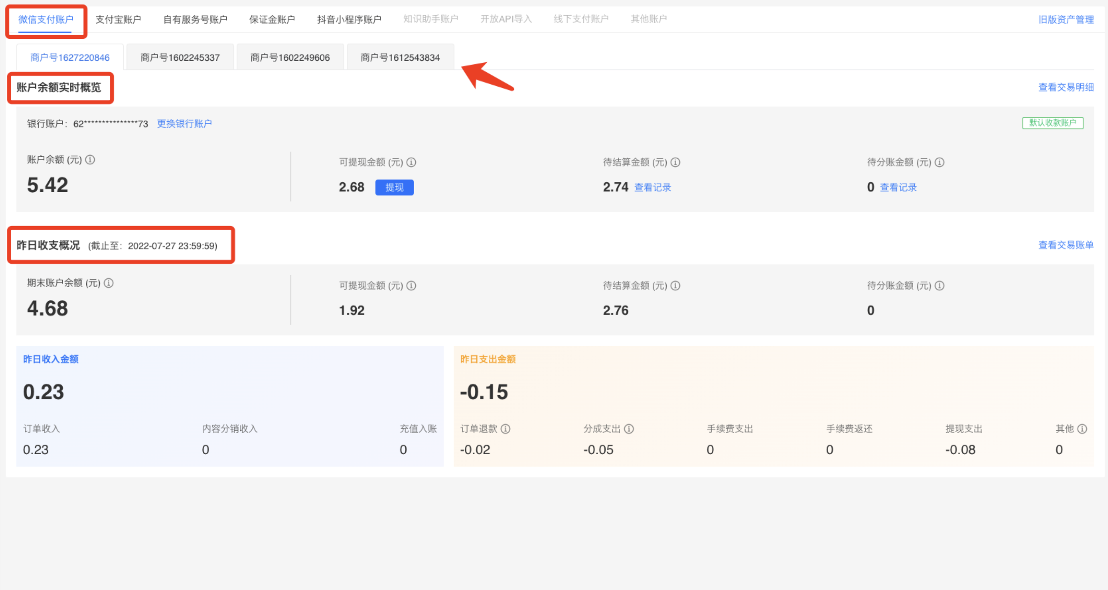Select merchant tab 商户号1627220846
The image size is (1108, 590).
(70, 58)
